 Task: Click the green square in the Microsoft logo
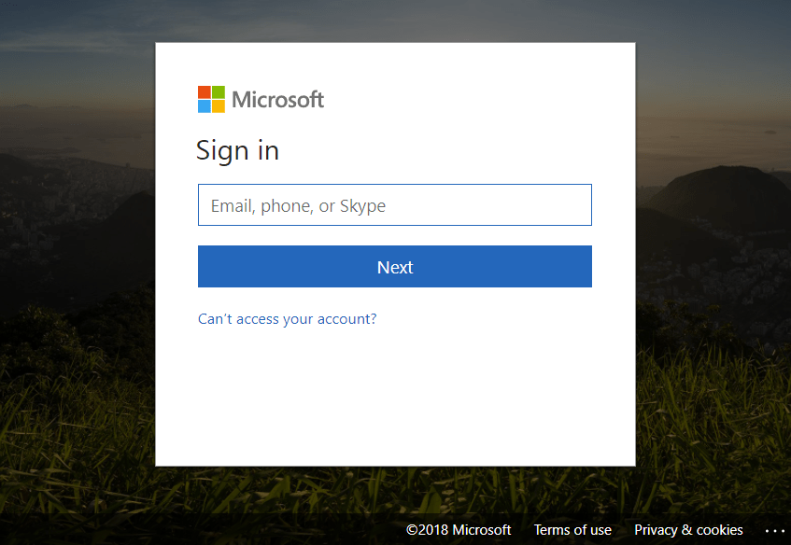click(217, 92)
